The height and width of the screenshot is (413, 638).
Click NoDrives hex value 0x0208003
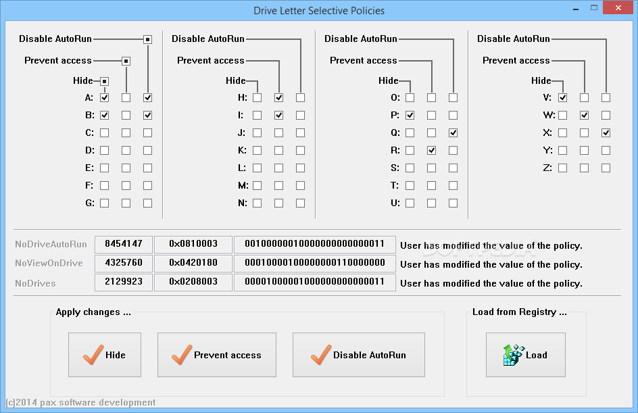coord(193,282)
